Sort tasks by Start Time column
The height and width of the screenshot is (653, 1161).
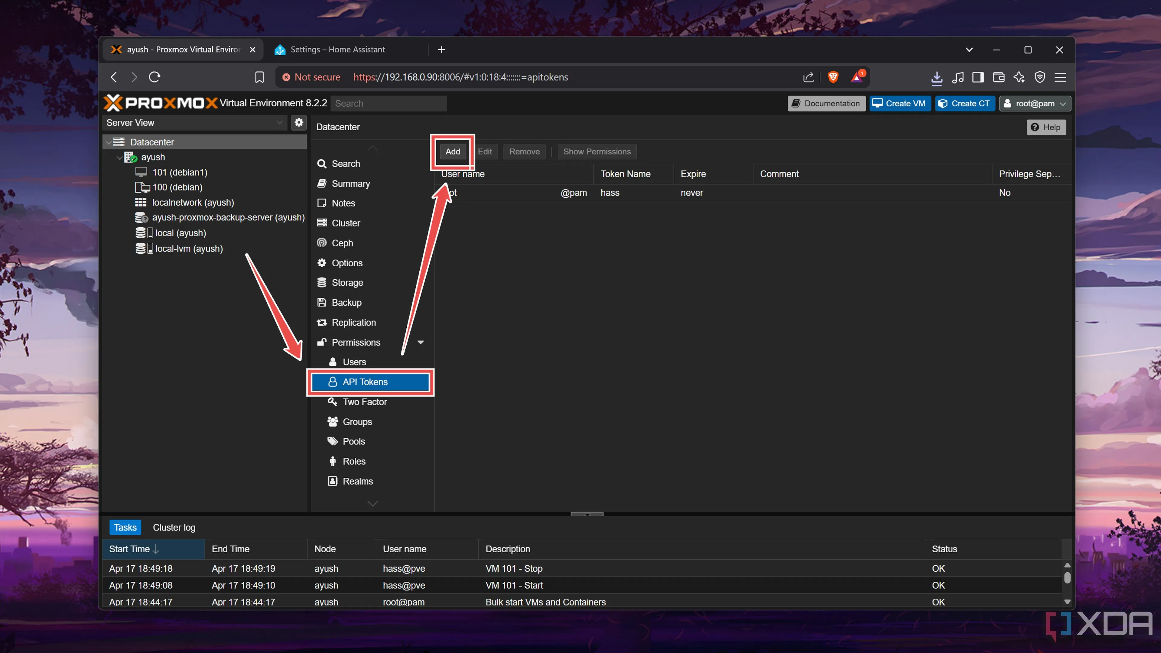click(153, 549)
